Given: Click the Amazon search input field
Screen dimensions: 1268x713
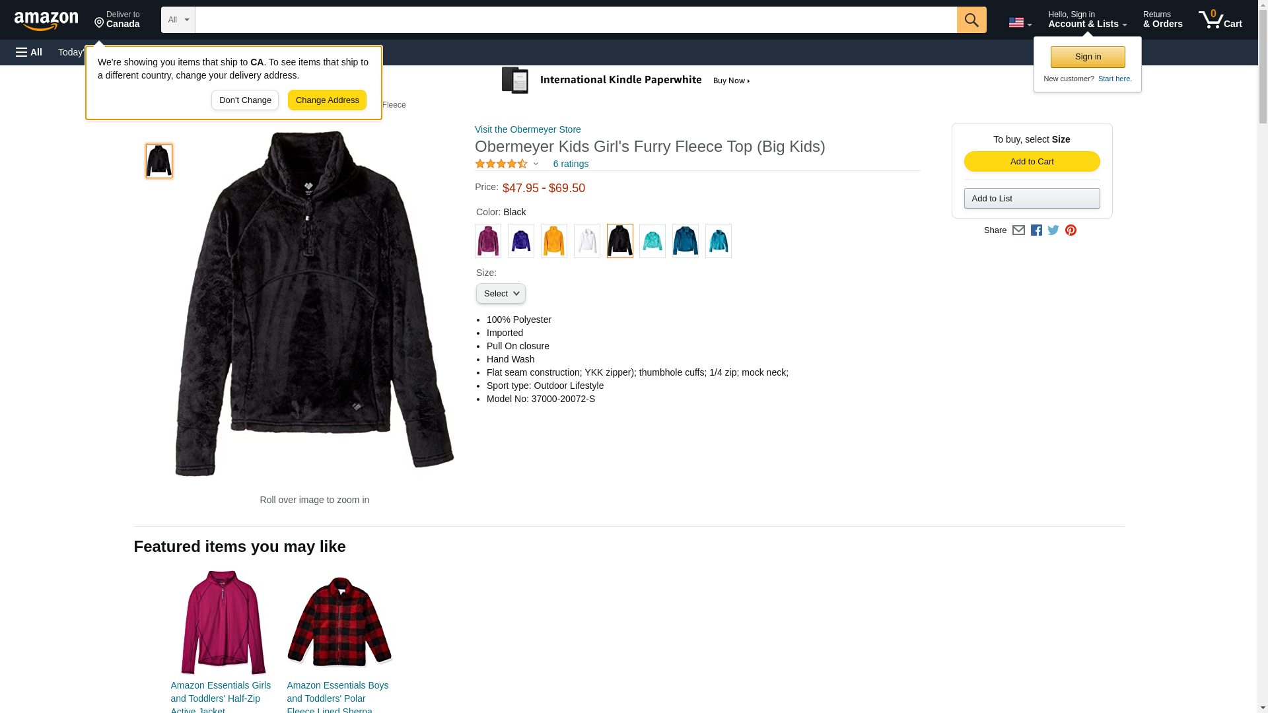Looking at the screenshot, I should click(575, 20).
